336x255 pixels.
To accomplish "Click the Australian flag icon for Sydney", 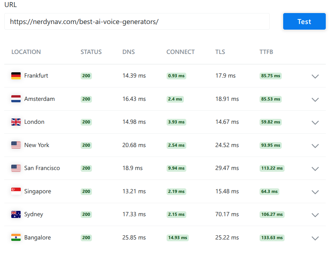I will (x=16, y=214).
